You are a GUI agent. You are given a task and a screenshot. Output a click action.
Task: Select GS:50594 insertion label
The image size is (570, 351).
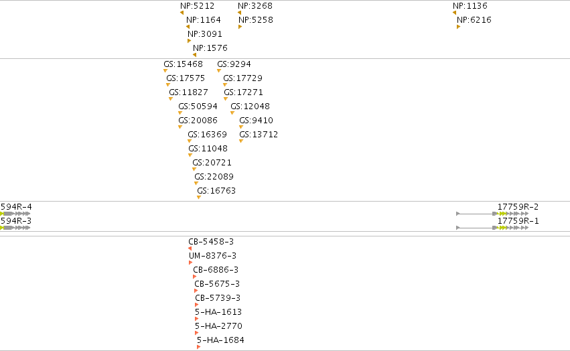pos(198,107)
